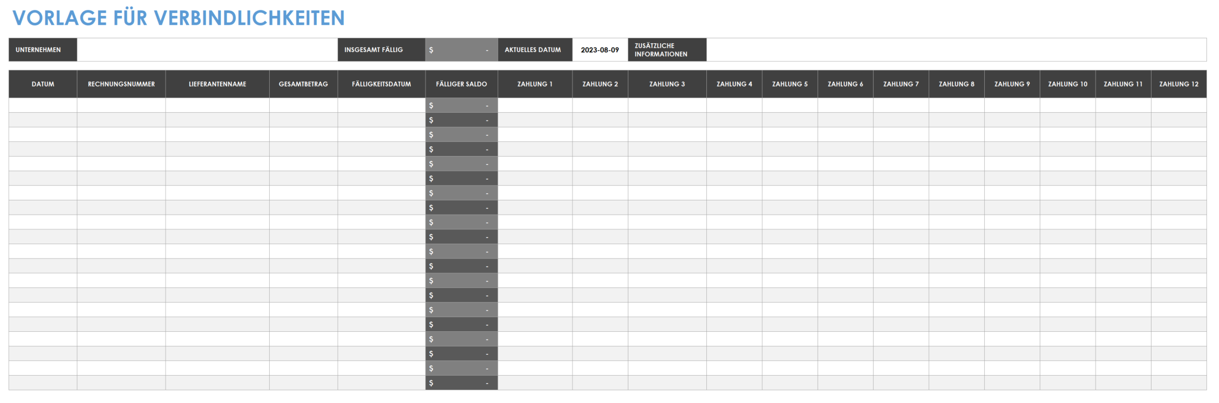Click the empty company name input cell

coord(207,50)
